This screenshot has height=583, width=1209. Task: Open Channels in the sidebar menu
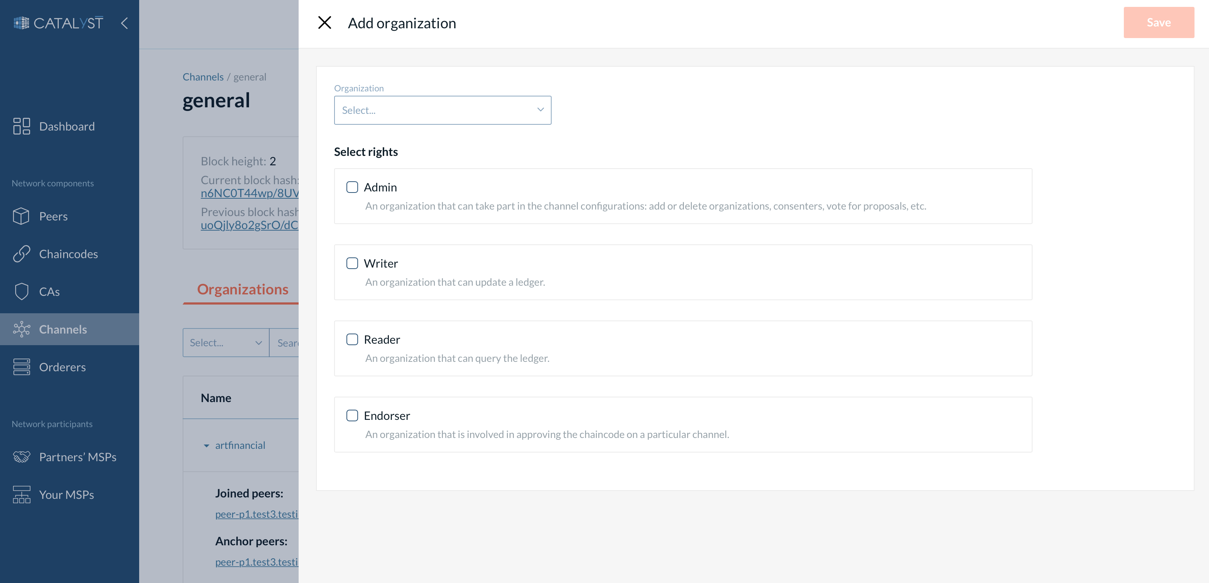tap(63, 330)
